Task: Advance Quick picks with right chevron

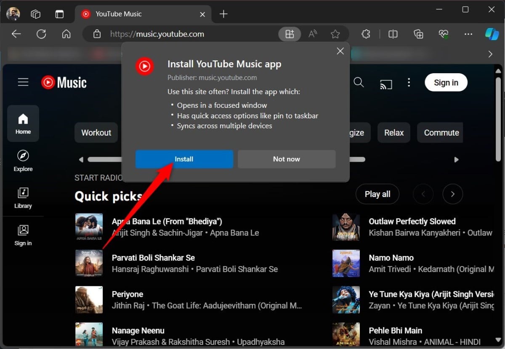Action: 453,194
